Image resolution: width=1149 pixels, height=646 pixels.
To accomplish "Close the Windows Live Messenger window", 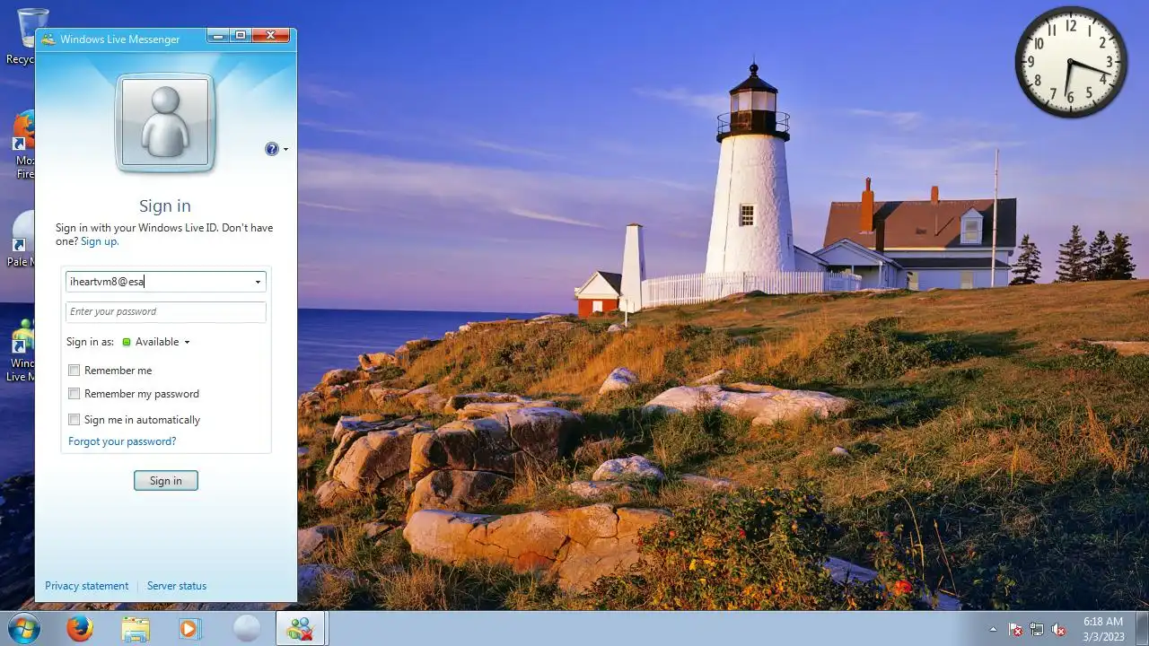I will [x=271, y=36].
